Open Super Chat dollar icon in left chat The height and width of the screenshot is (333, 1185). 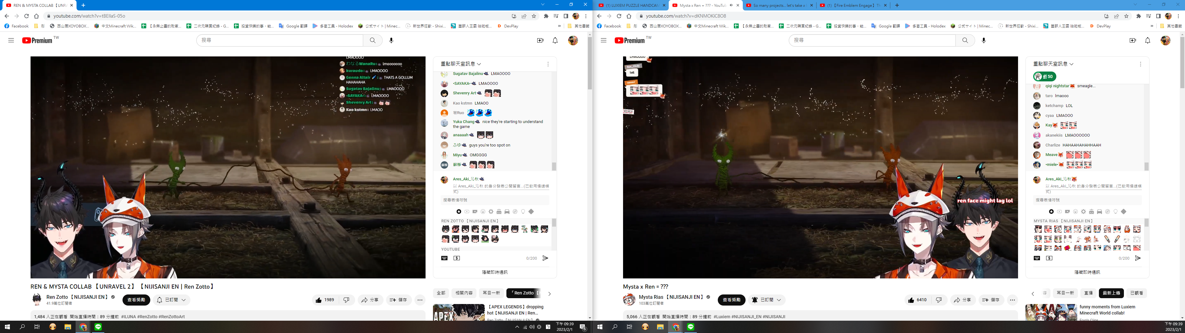(457, 258)
